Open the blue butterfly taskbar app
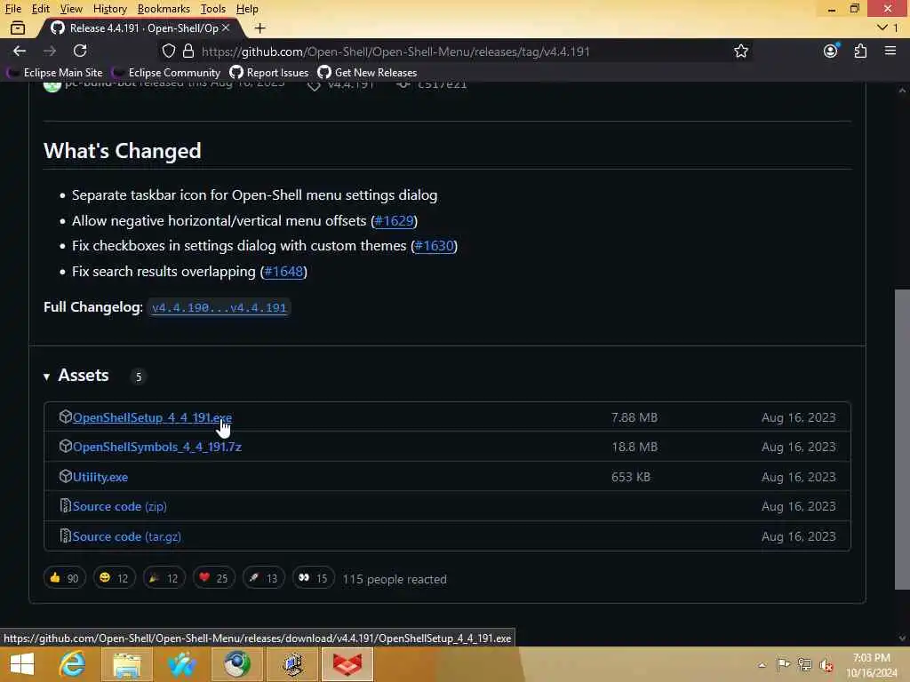Image resolution: width=910 pixels, height=682 pixels. tap(181, 664)
